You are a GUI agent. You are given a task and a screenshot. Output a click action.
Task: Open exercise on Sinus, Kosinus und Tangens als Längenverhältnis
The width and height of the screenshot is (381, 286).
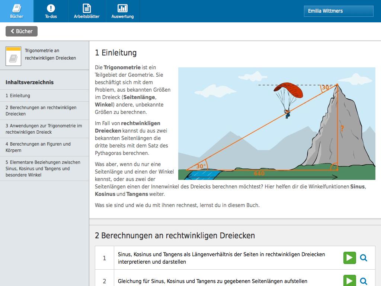click(x=221, y=258)
